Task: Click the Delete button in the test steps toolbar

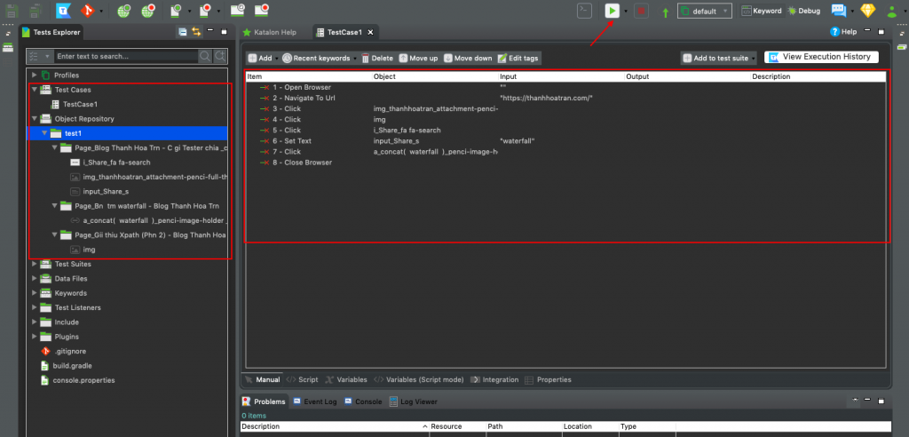Action: 377,58
